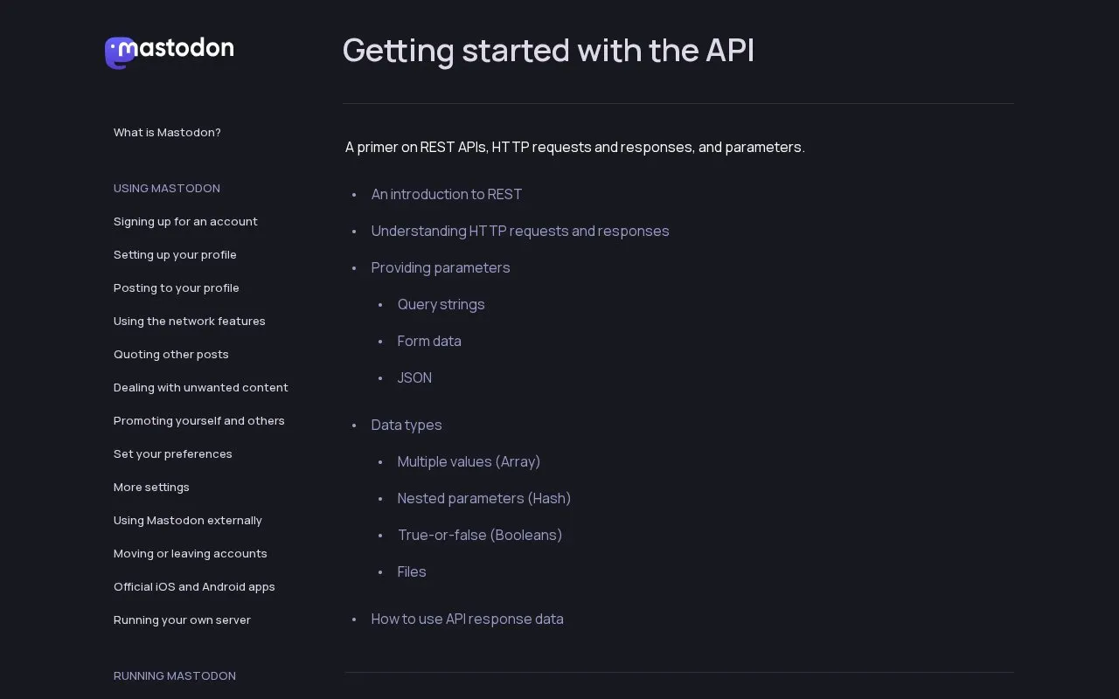Jump to Nested parameters (Hash)

tap(484, 498)
